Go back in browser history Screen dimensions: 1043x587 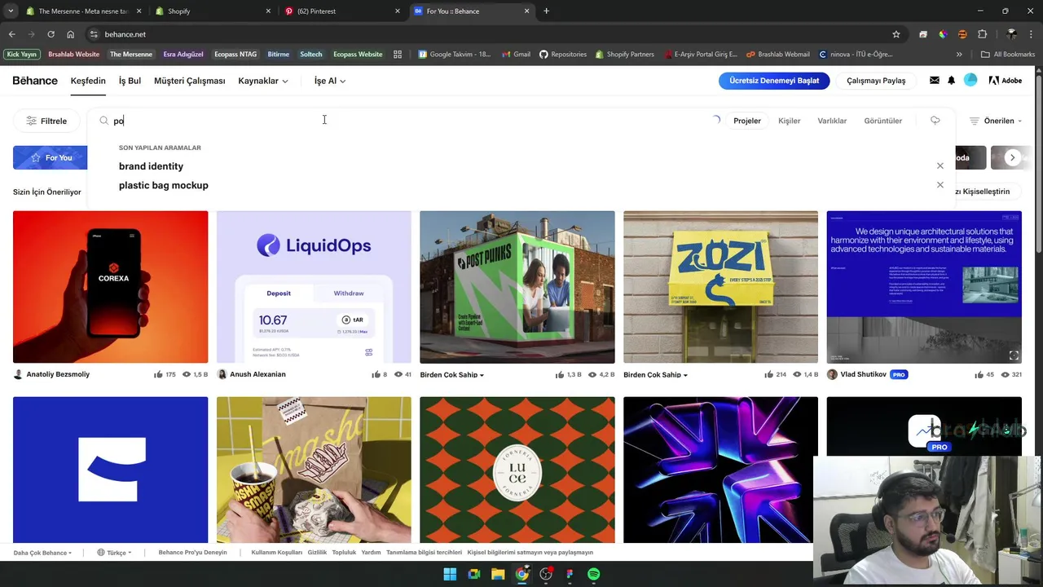[11, 34]
